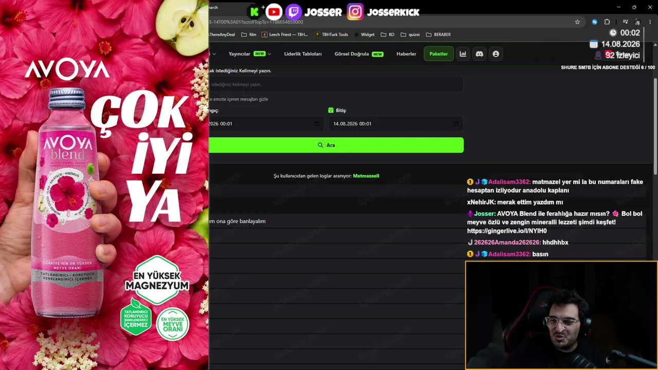This screenshot has height=370, width=658.
Task: Click the 'ona göre banlayalım' log message
Action: pos(237,221)
